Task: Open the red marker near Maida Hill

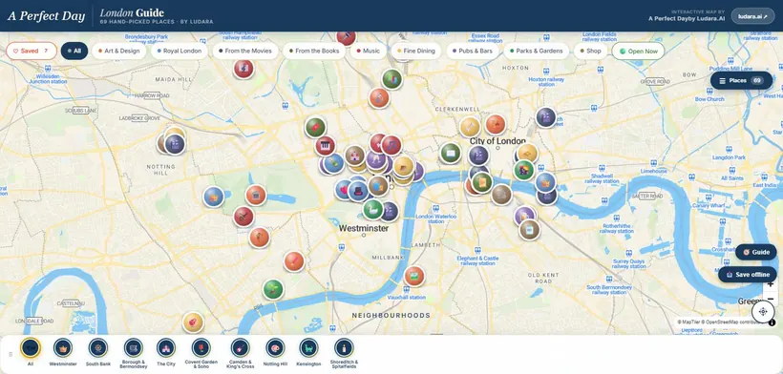Action: coord(243,69)
